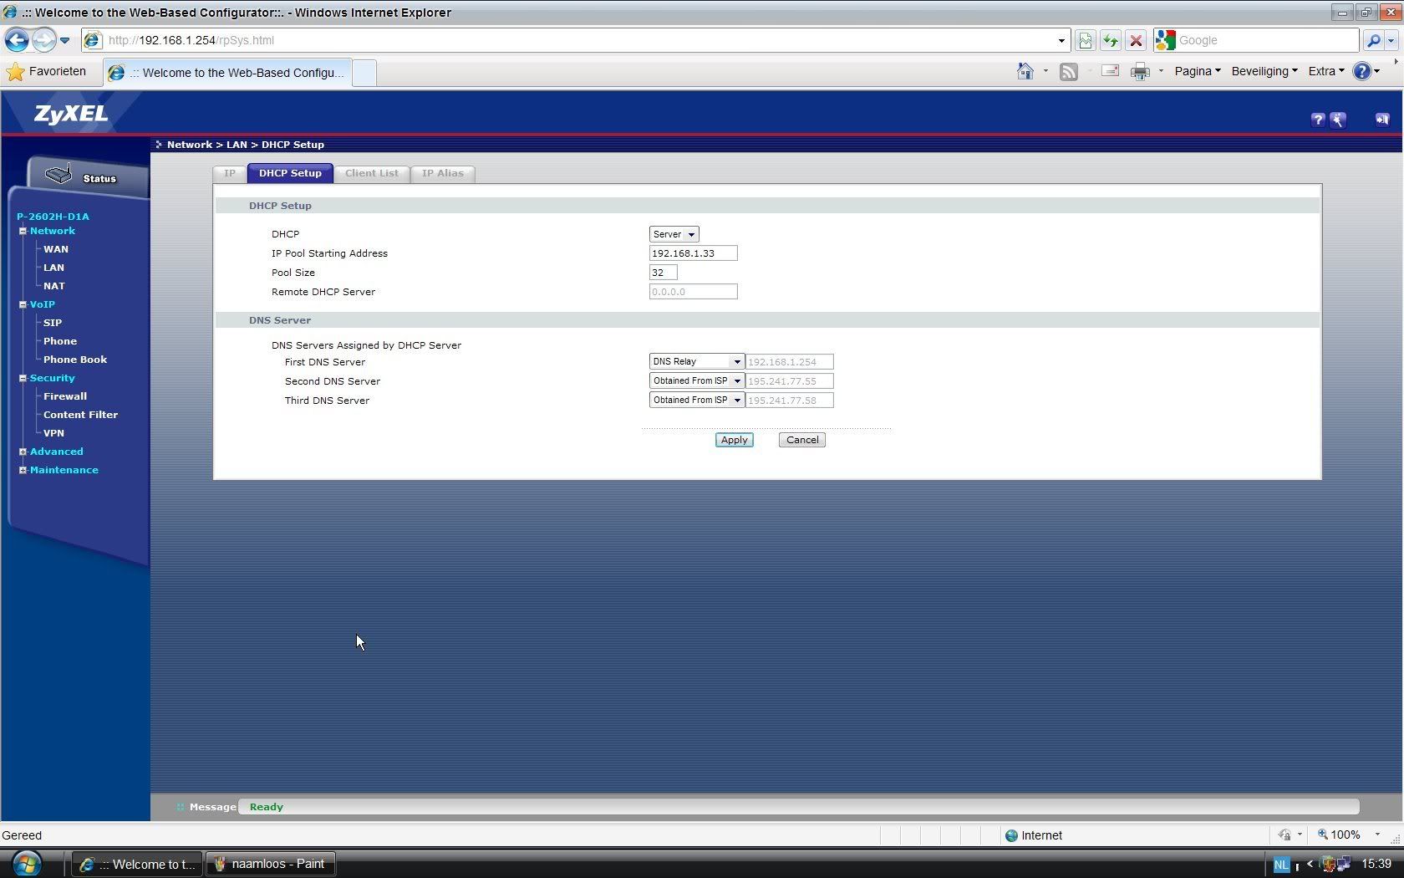Click the RSS feeds icon
1404x878 pixels.
[x=1068, y=72]
